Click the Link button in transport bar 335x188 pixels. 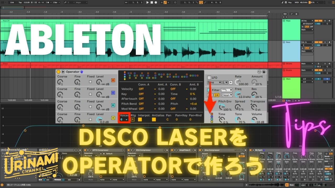pos(12,2)
